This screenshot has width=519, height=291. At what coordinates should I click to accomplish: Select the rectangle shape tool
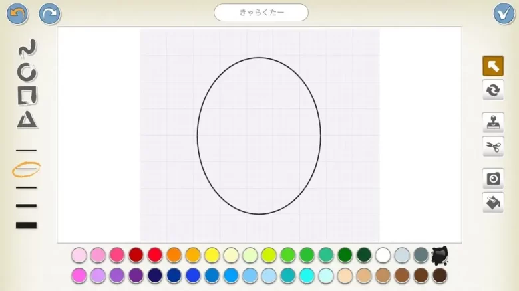point(27,96)
